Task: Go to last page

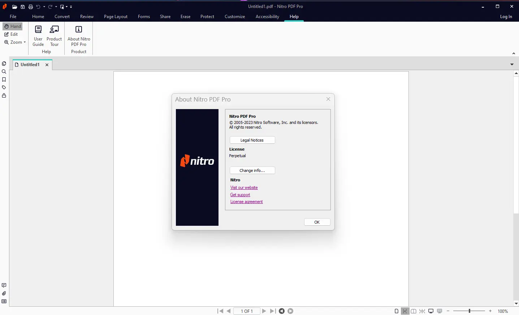Action: 273,311
